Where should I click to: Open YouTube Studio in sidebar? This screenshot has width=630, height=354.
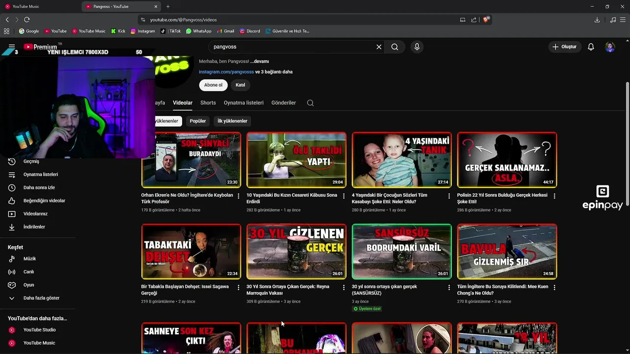(x=39, y=330)
